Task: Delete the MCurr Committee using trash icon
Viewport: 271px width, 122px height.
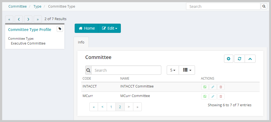Action: [x=221, y=96]
